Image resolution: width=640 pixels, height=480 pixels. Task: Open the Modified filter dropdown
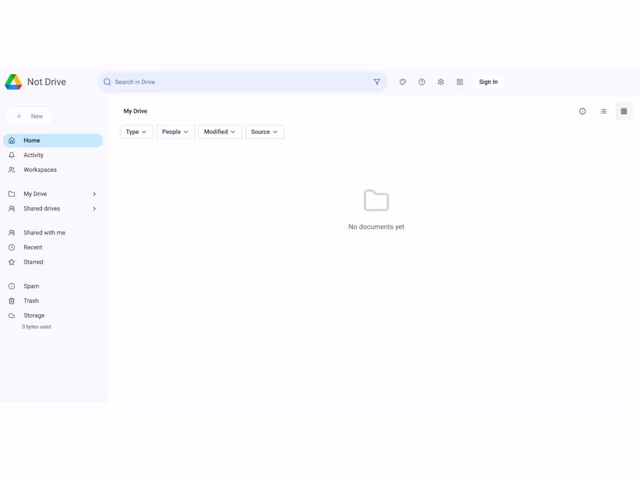(219, 131)
